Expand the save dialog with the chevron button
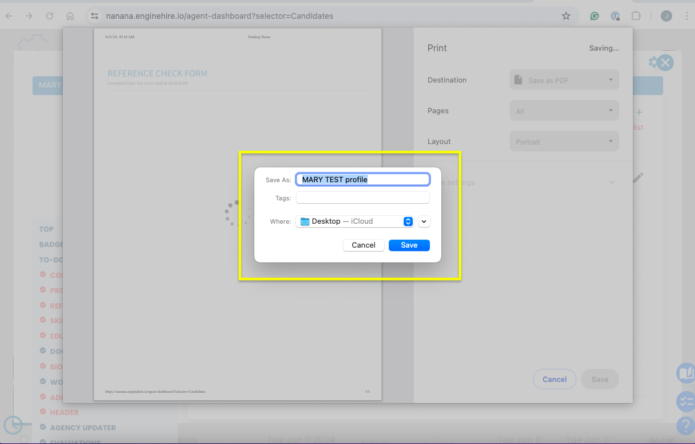Screen dimensions: 695x444 click(424, 221)
